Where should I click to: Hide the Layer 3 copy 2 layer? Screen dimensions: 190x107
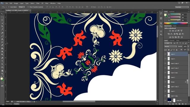pyautogui.click(x=165, y=68)
